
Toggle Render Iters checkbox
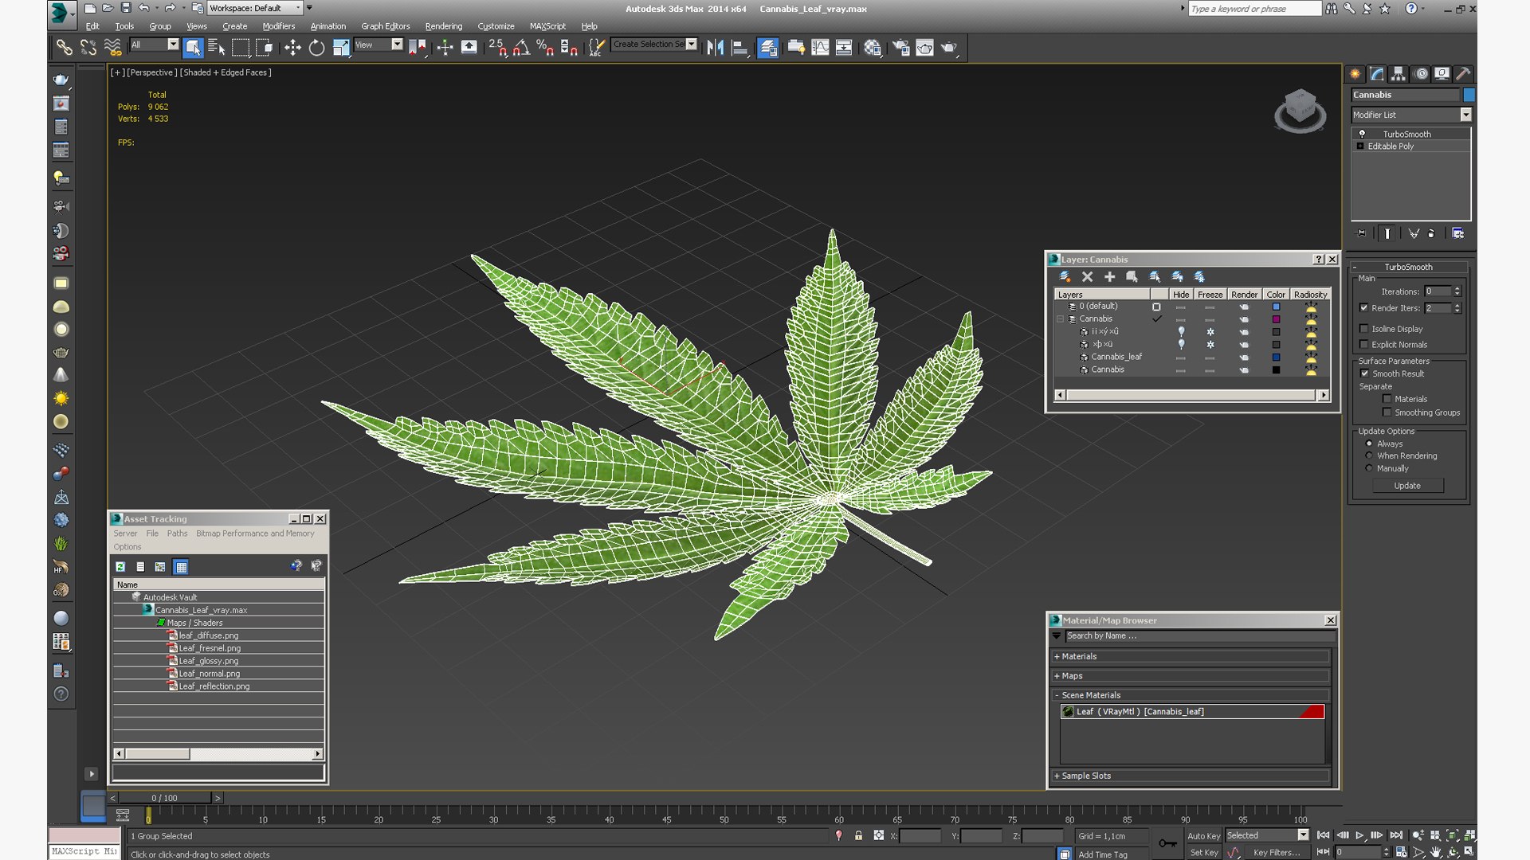click(1364, 307)
